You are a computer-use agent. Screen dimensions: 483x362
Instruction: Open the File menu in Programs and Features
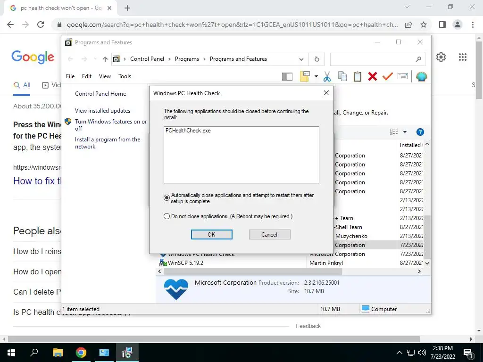pyautogui.click(x=70, y=76)
